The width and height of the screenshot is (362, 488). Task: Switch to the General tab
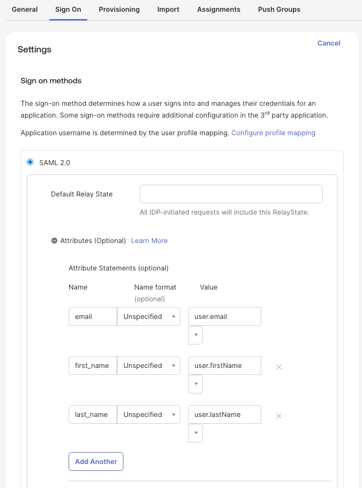click(x=24, y=9)
